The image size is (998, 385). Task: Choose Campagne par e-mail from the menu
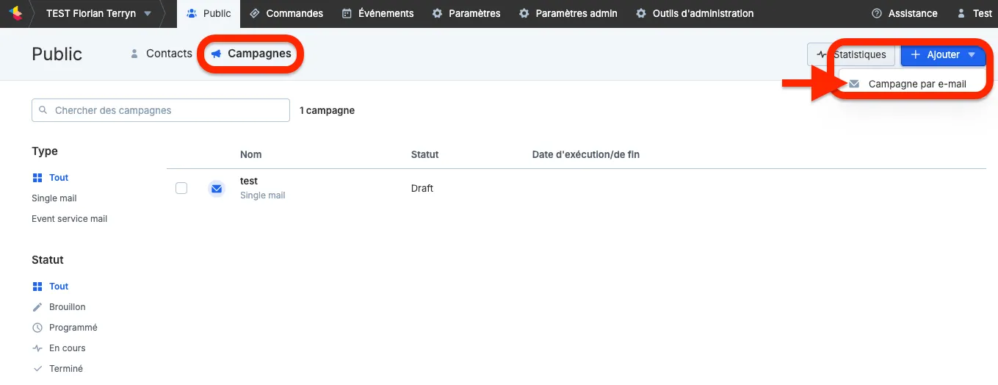(x=912, y=84)
